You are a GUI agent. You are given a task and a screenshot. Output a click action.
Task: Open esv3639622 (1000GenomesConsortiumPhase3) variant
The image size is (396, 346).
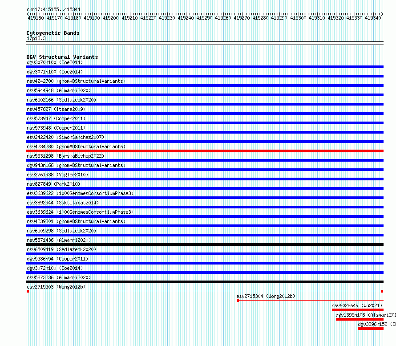[x=80, y=193]
